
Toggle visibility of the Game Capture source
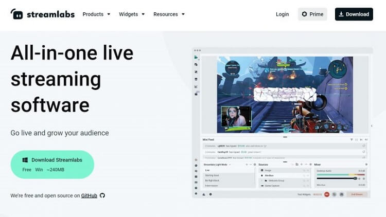[308, 186]
